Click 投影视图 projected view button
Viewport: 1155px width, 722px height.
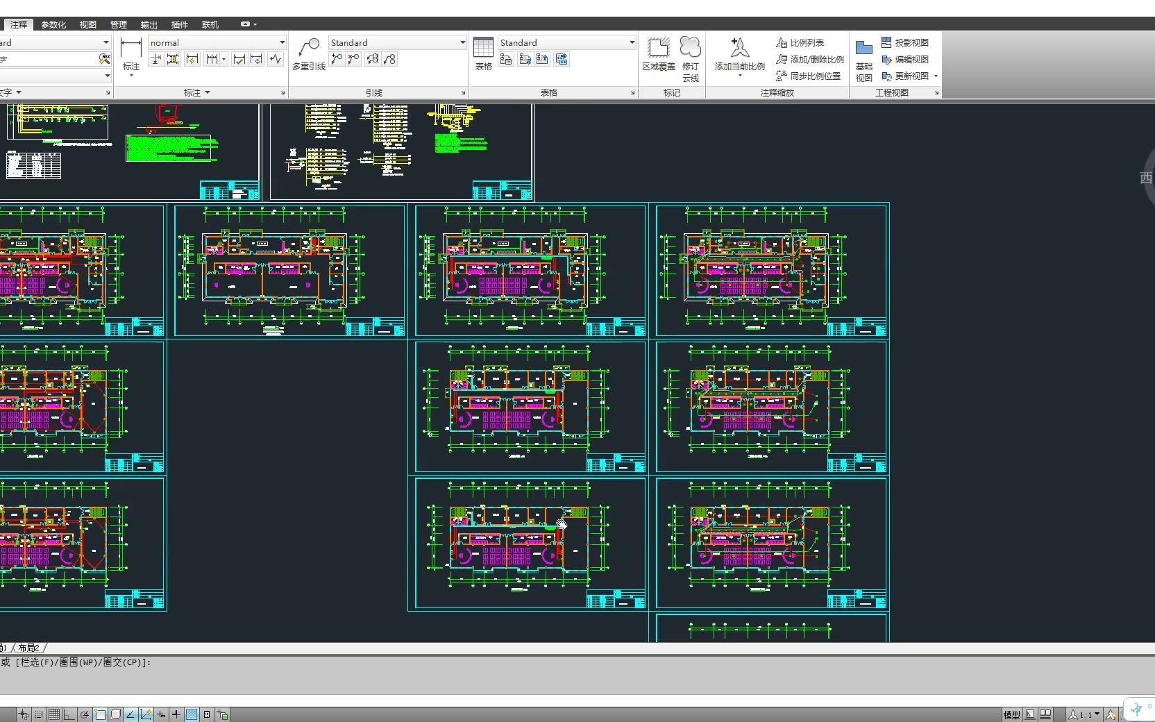click(905, 42)
